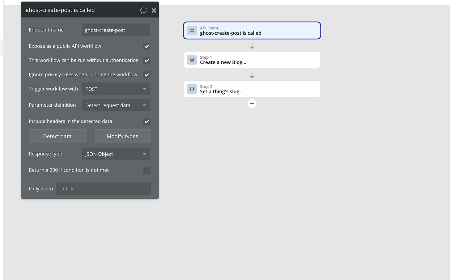Open the Response type JSON Object dropdown
This screenshot has width=450, height=280.
(x=116, y=154)
